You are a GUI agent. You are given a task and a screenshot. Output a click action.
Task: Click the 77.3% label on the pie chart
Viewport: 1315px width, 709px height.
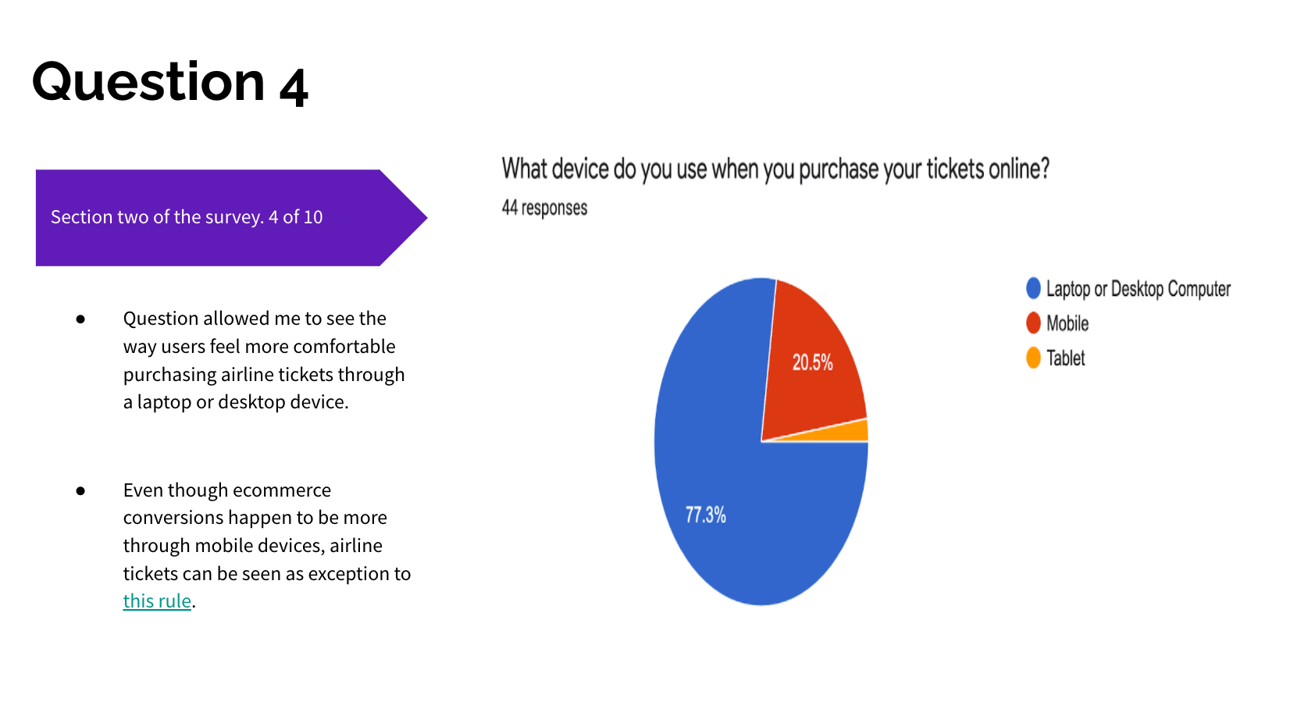click(705, 515)
